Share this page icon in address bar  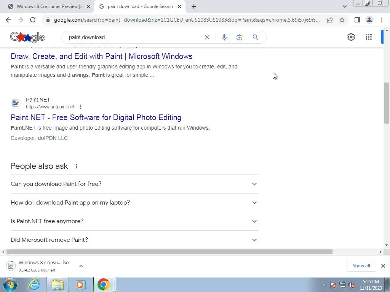(330, 20)
